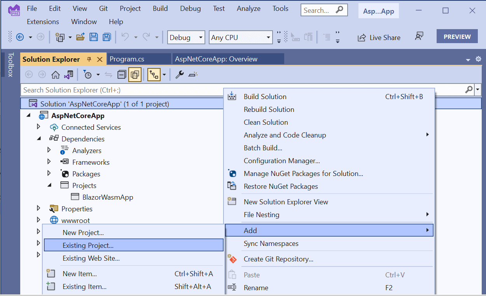This screenshot has width=486, height=296.
Task: Collapse the Dependencies tree node
Action: coord(38,139)
